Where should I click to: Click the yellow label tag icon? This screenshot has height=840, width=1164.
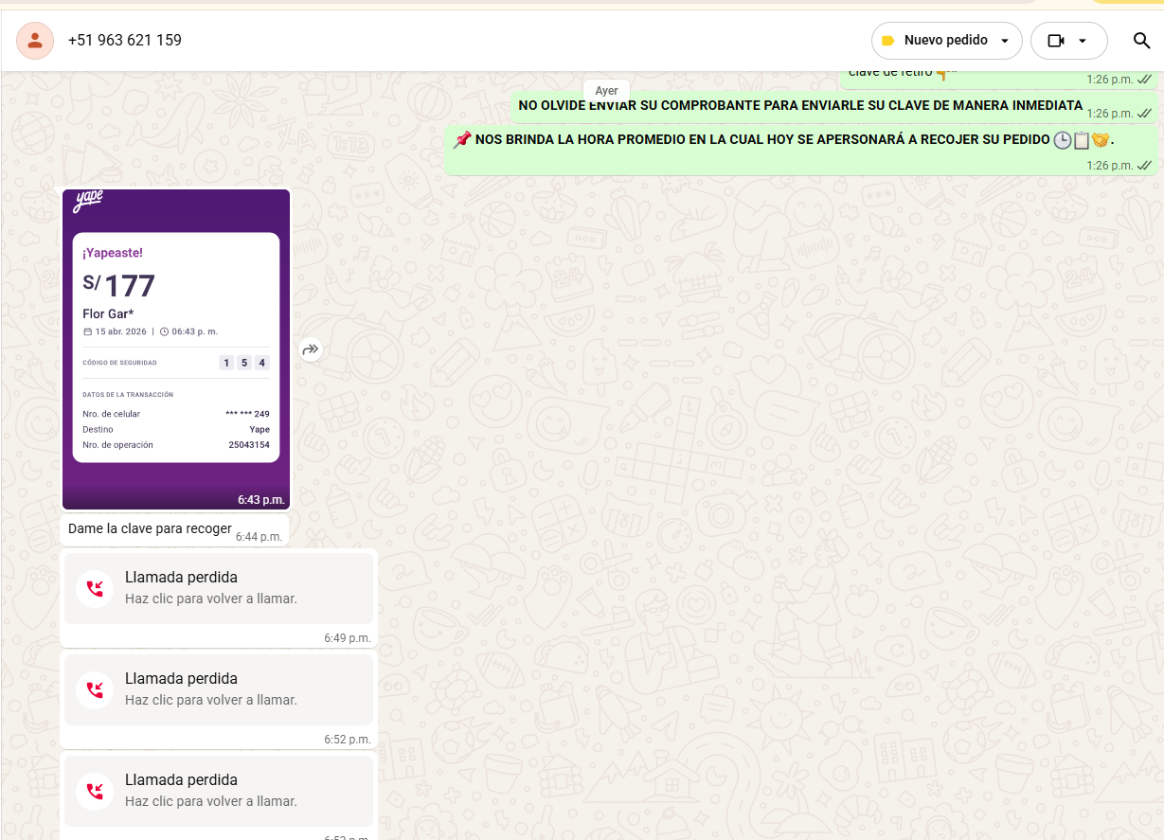887,41
